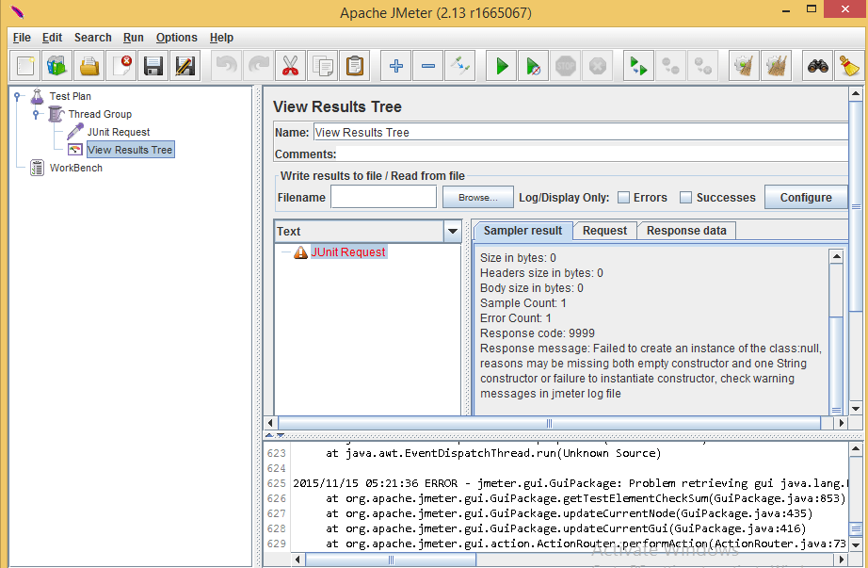
Task: Click the Browse button for results filename
Action: point(476,197)
